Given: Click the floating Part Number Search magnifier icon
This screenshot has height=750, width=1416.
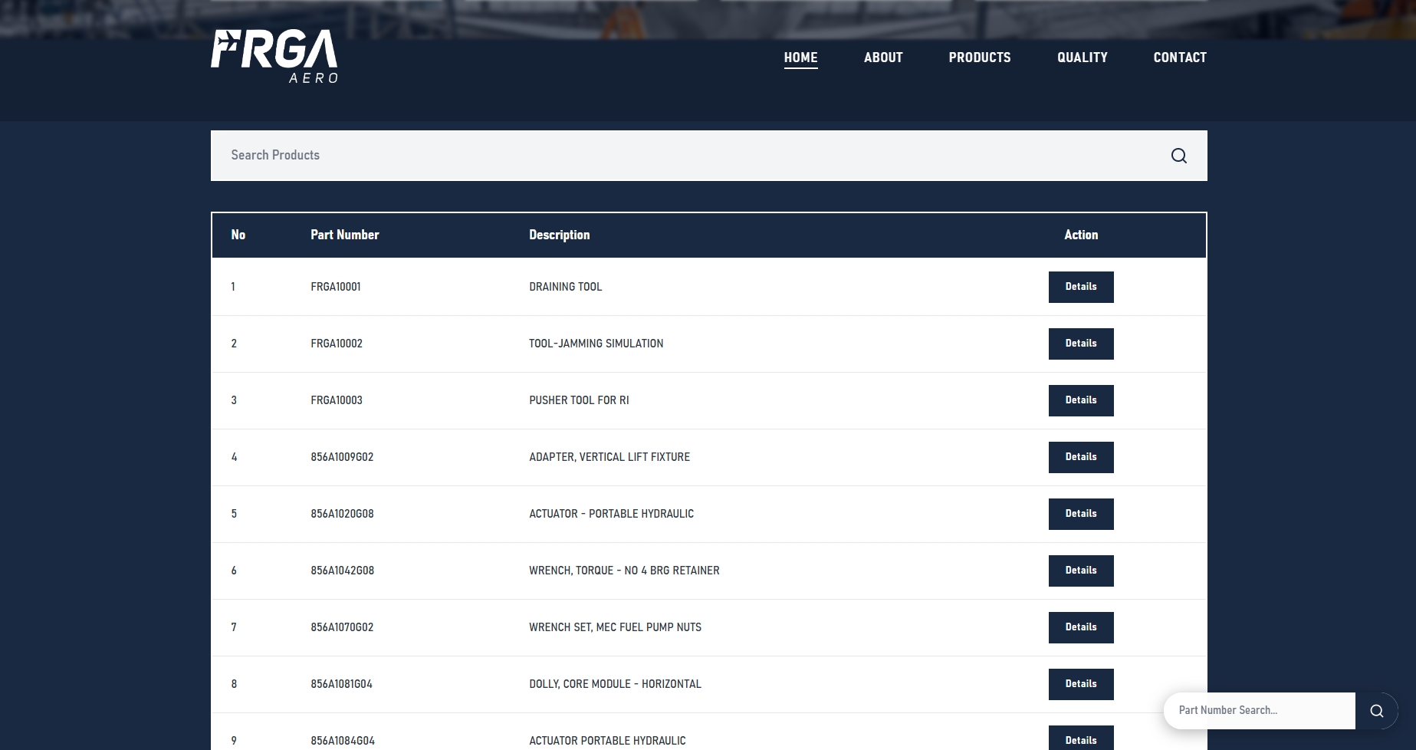Looking at the screenshot, I should pyautogui.click(x=1376, y=711).
